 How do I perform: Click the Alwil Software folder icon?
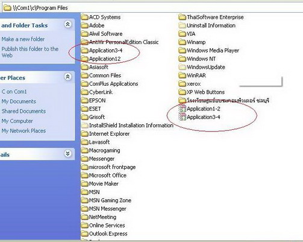click(x=85, y=34)
